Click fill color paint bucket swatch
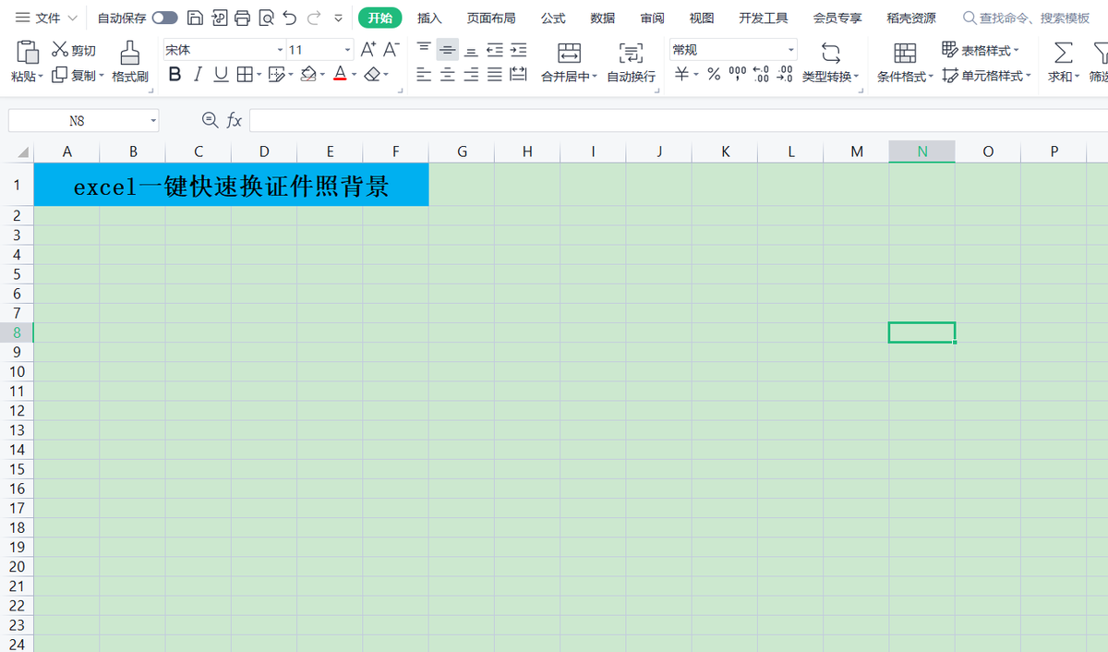Screen dimensions: 1108x652 tap(308, 75)
